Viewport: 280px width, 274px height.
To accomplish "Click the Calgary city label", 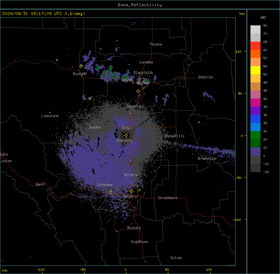I will click(x=130, y=196).
